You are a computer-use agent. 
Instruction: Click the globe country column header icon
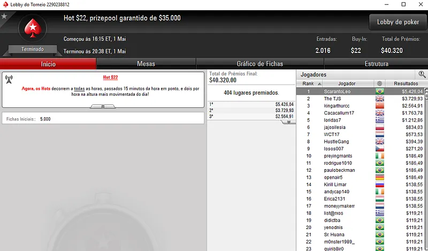(x=379, y=83)
